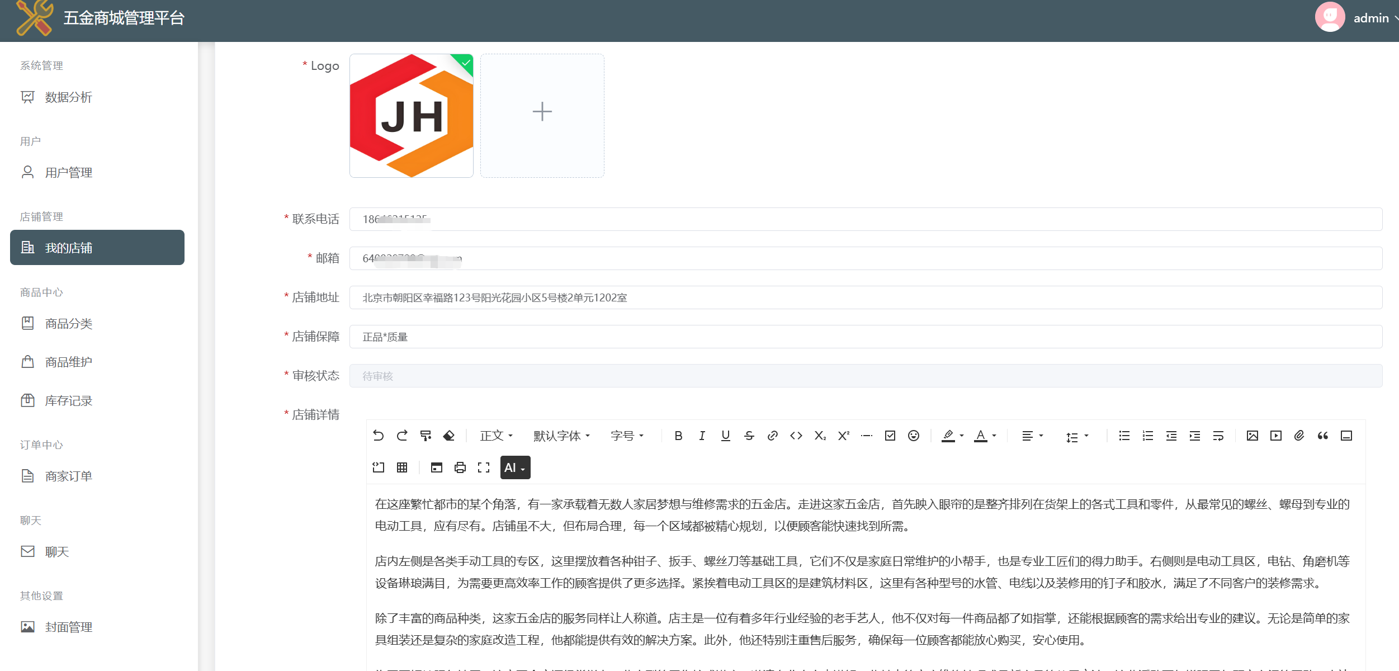Viewport: 1399px width, 671px height.
Task: Open 商品分类 in the sidebar
Action: (69, 323)
